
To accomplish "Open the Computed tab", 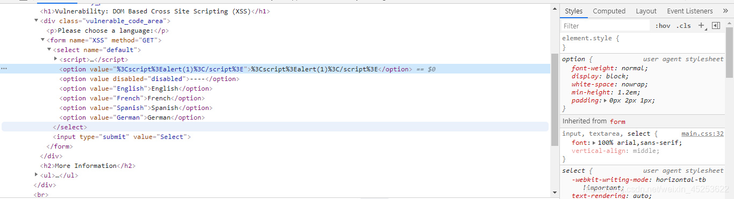I will pos(609,11).
